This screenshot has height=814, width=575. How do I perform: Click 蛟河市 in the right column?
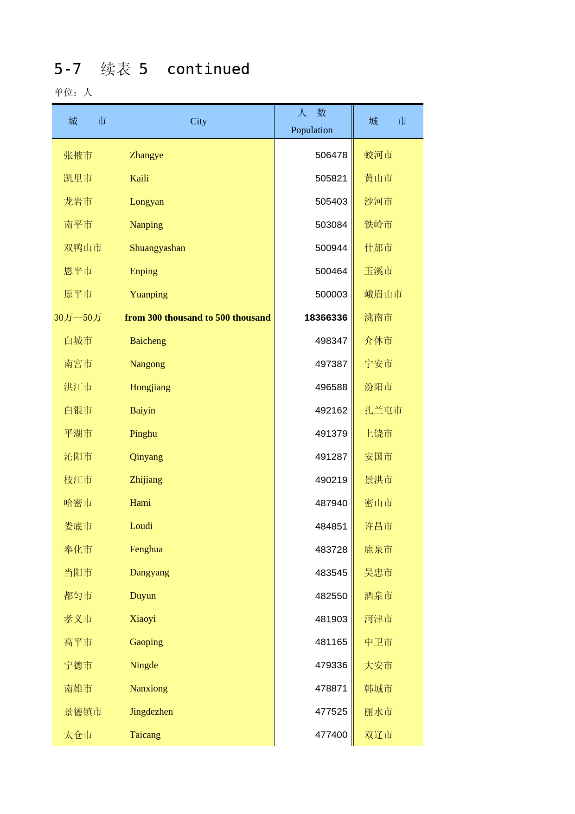pyautogui.click(x=378, y=155)
